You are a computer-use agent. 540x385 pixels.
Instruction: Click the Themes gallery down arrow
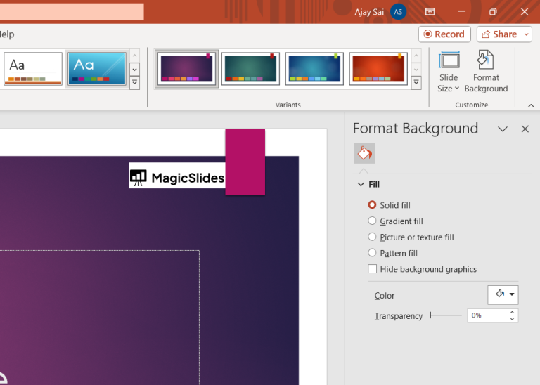(x=135, y=70)
